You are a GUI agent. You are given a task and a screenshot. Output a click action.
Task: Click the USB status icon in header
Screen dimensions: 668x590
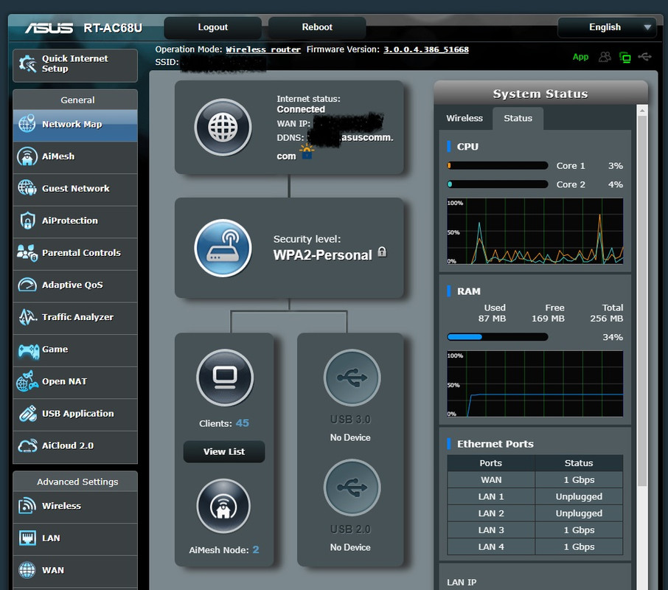tap(645, 57)
